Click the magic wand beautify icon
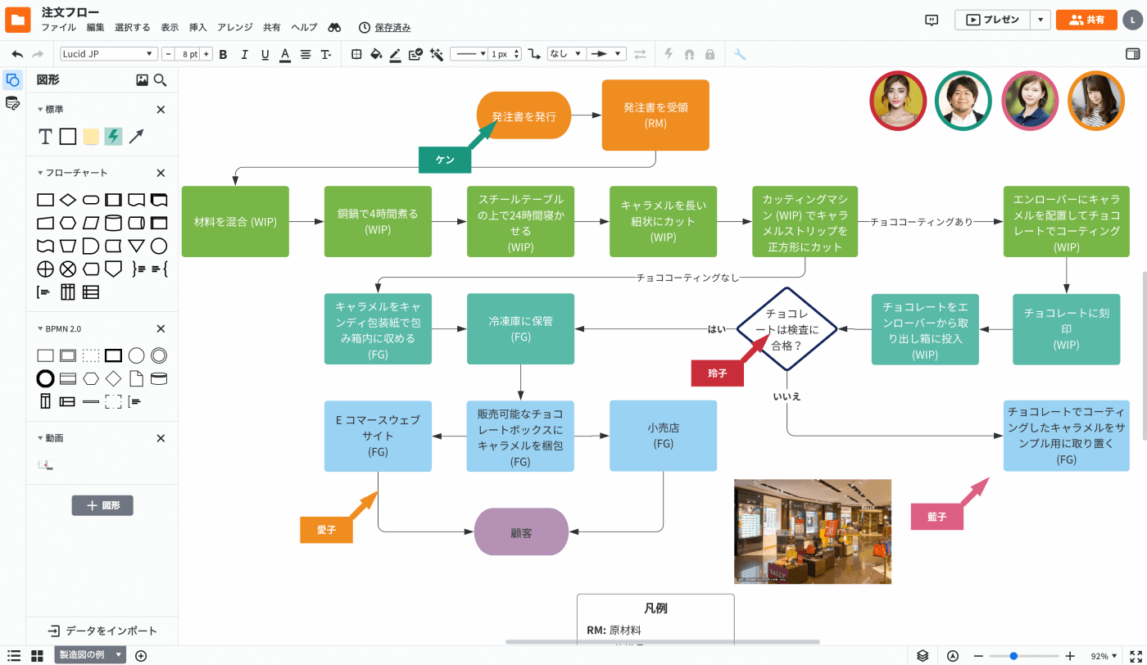This screenshot has width=1147, height=665. point(437,54)
